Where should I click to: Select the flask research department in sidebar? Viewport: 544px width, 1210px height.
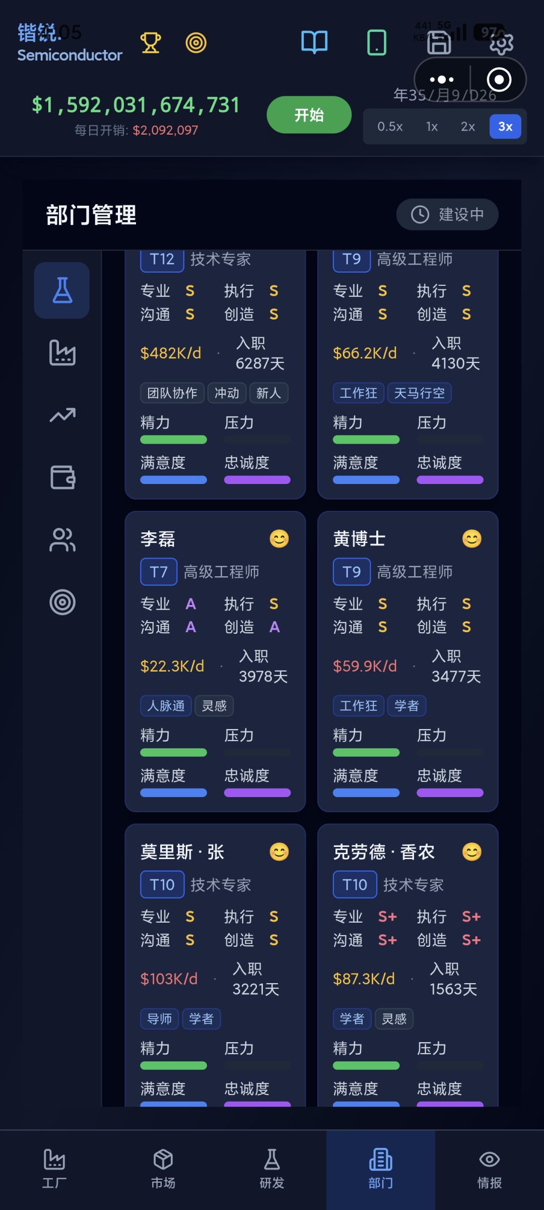point(62,290)
